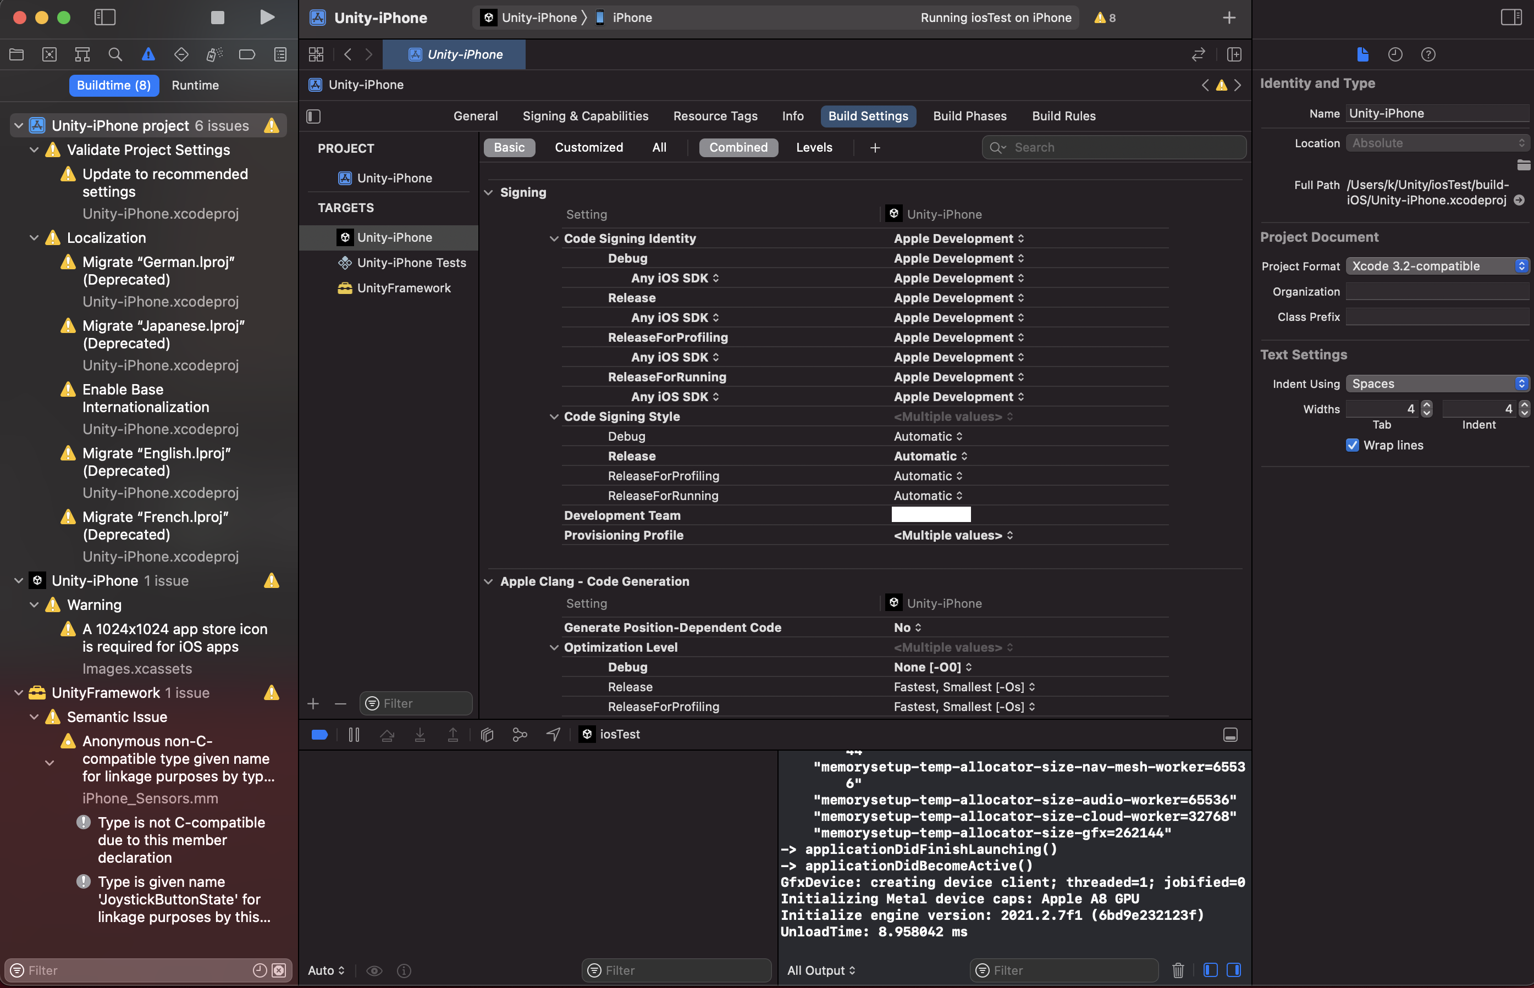Pause program execution in debug bar
The image size is (1534, 988).
pos(354,735)
